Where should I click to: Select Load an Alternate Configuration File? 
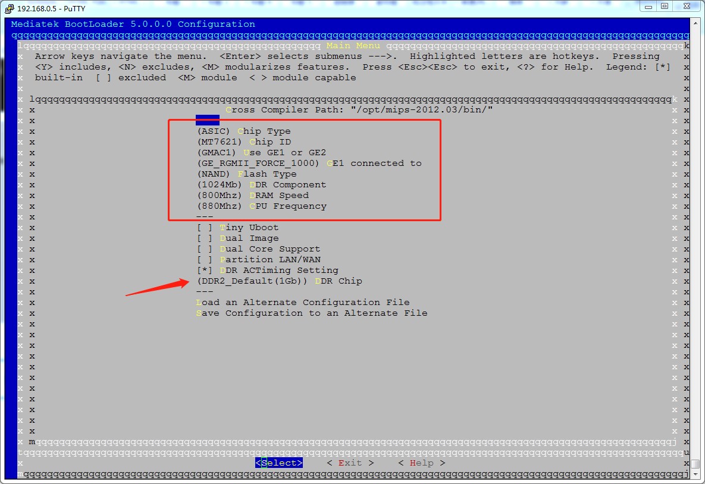(x=303, y=303)
